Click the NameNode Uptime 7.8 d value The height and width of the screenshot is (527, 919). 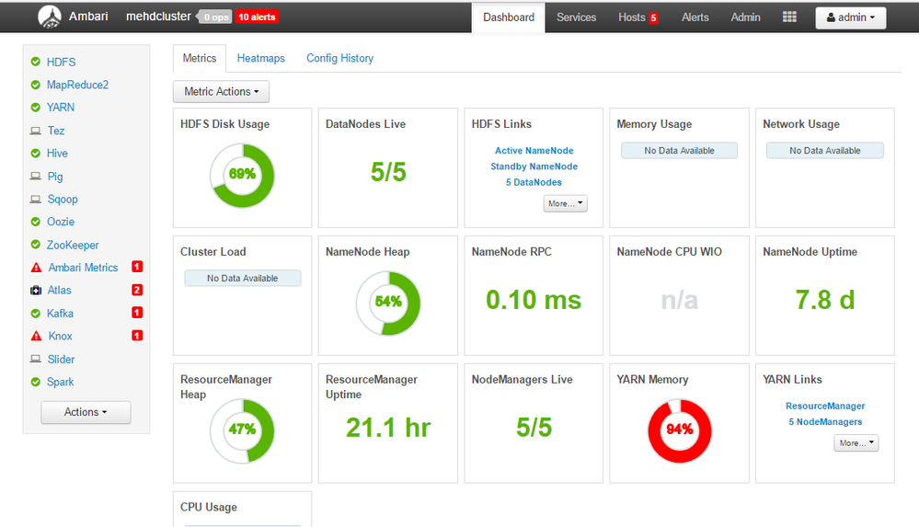point(825,300)
